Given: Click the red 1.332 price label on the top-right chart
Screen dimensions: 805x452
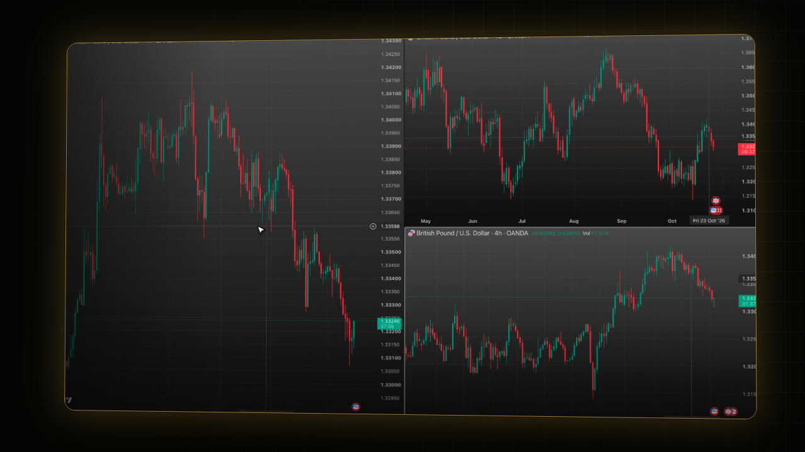Looking at the screenshot, I should 747,149.
